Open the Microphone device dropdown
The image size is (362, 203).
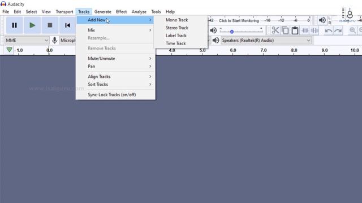pos(68,40)
